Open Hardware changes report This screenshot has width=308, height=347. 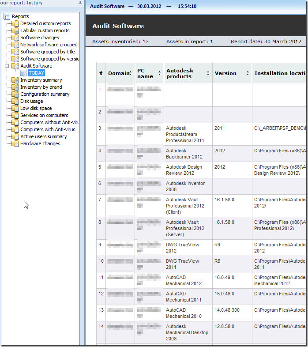point(40,143)
